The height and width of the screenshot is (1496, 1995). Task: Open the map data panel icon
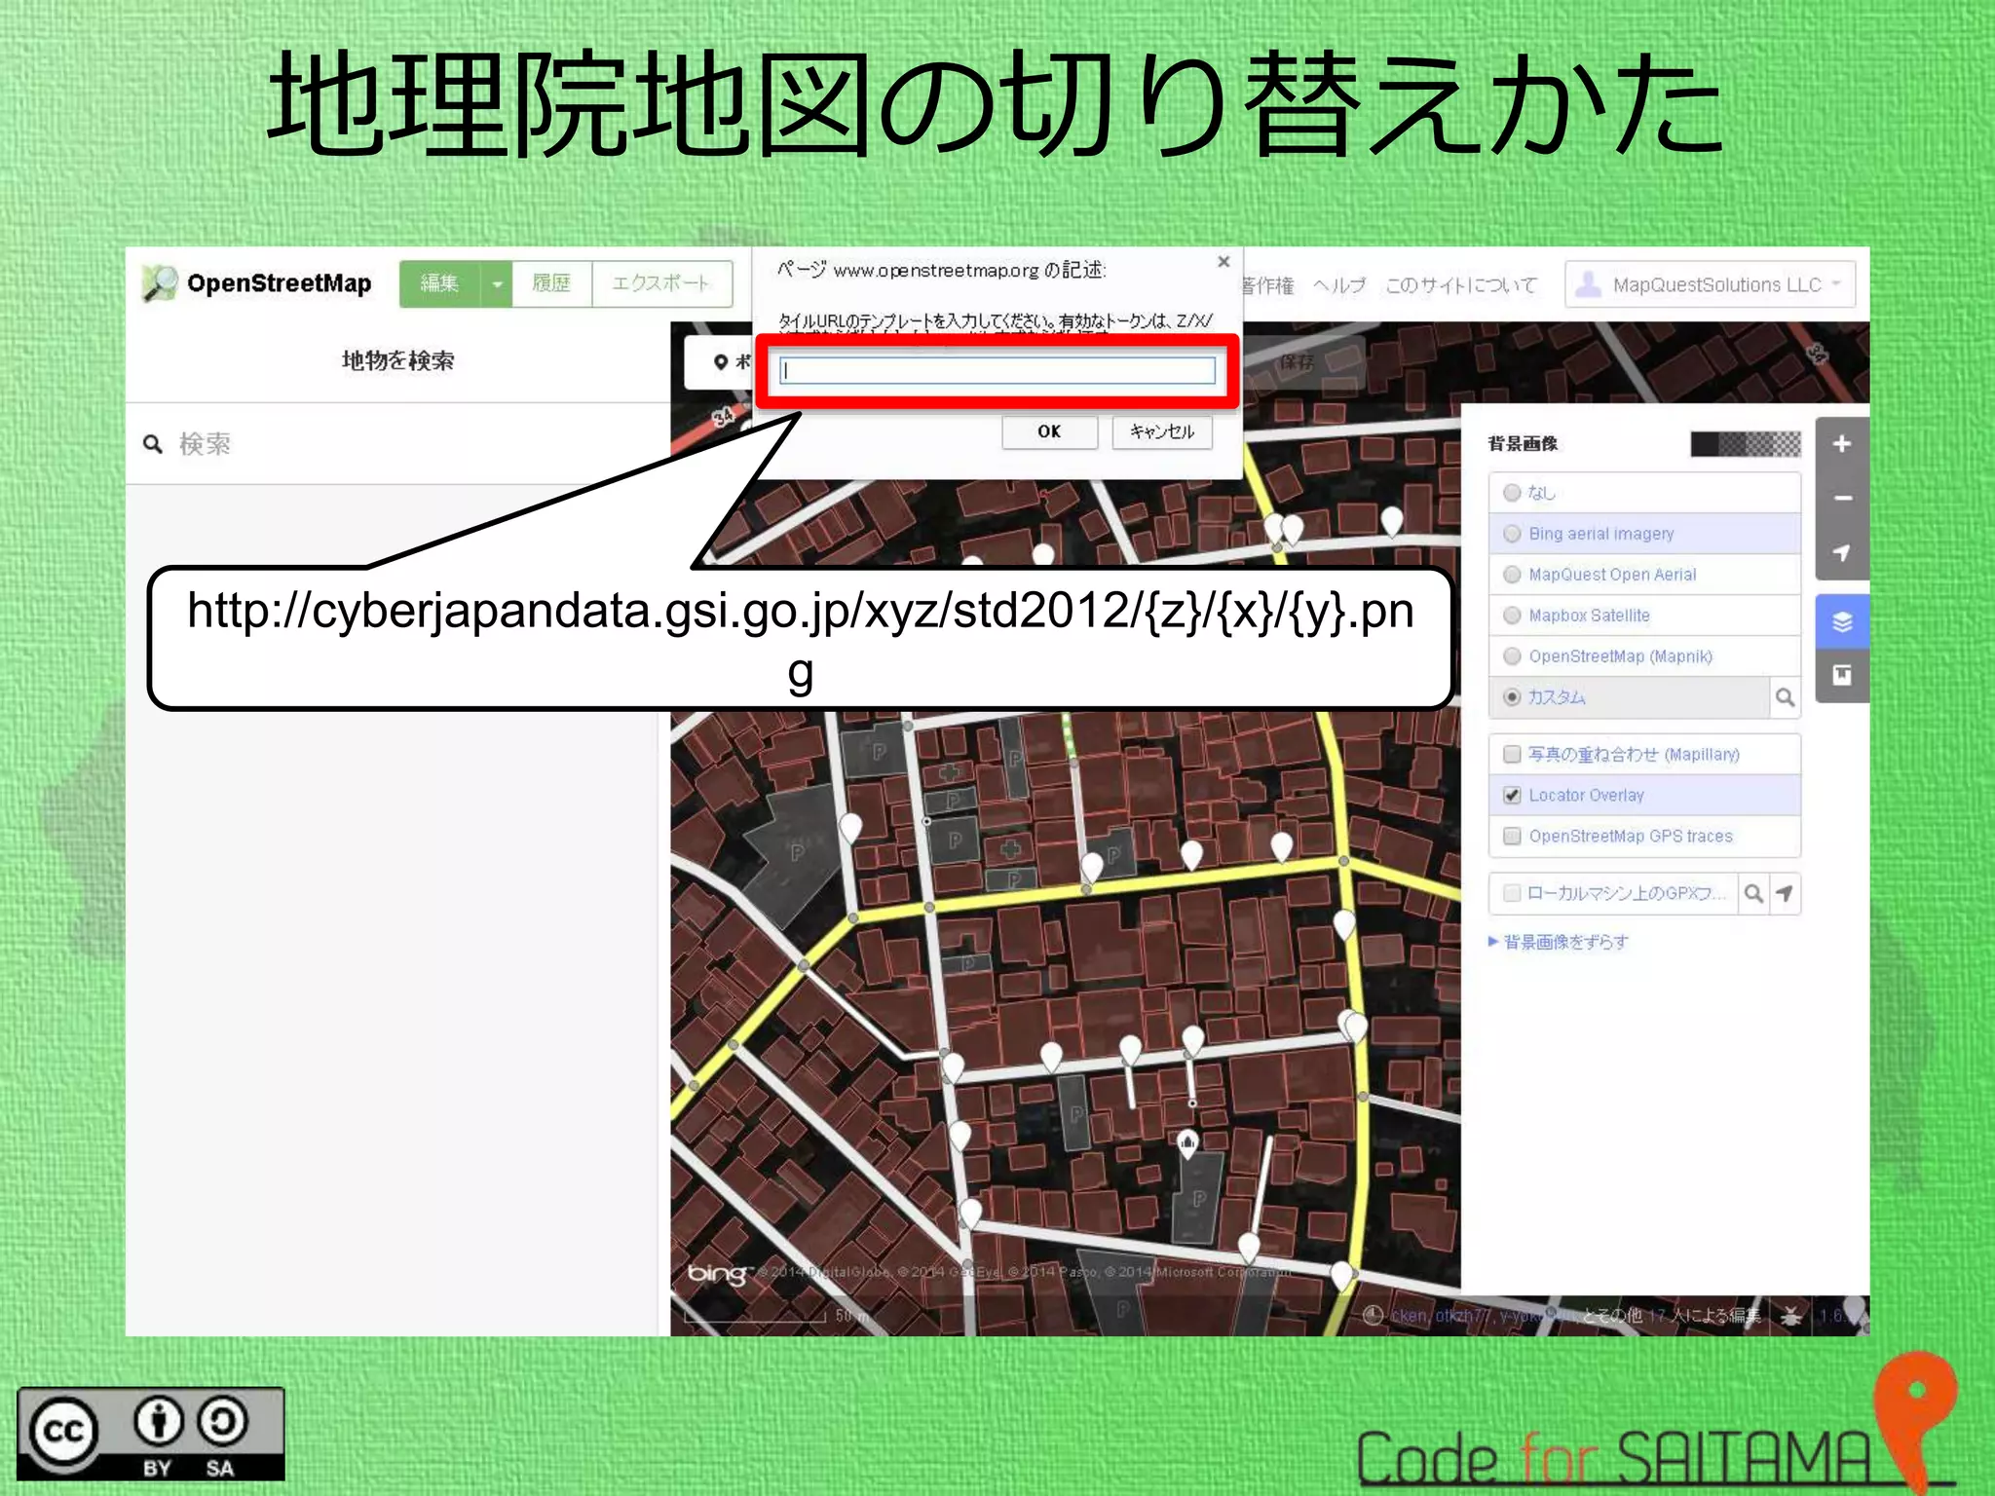(1841, 675)
